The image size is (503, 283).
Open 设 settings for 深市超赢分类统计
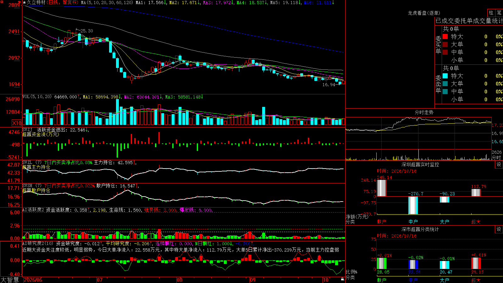coord(499,229)
